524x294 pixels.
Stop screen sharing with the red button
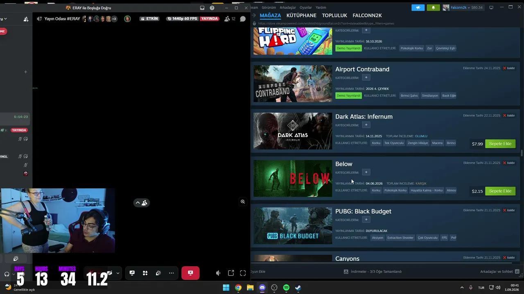pyautogui.click(x=190, y=273)
